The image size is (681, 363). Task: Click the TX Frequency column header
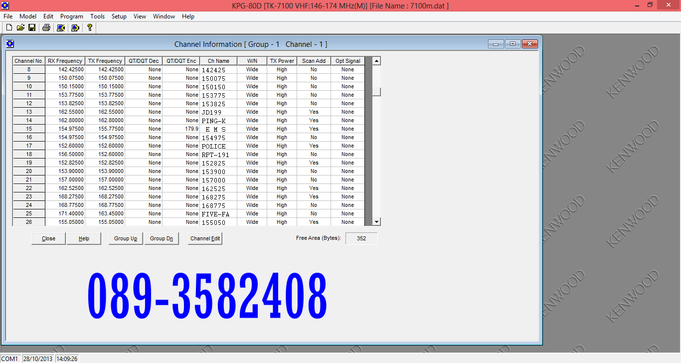tap(105, 61)
